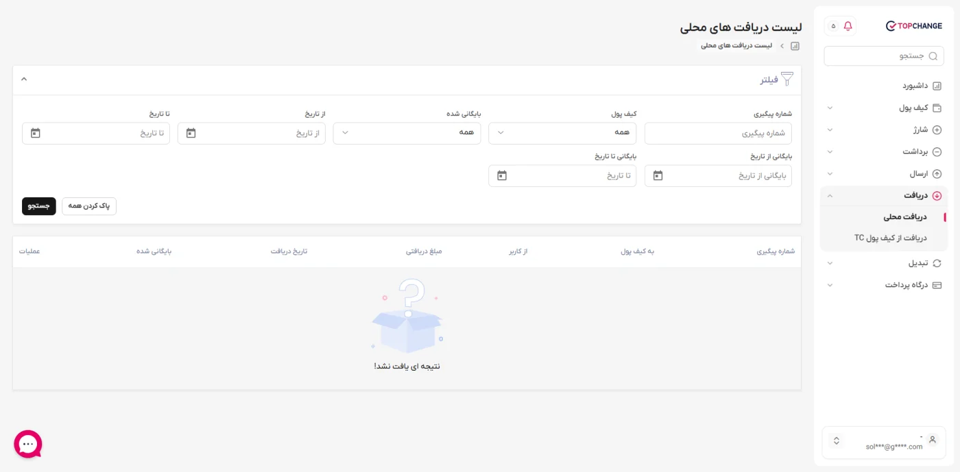Viewport: 960px width, 472px height.
Task: Click the از تاریخ date field
Action: click(x=252, y=133)
